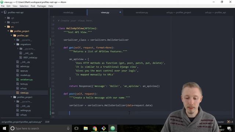The height and width of the screenshot is (132, 235).
Task: Open the Edit menu
Action: [x=8, y=6]
